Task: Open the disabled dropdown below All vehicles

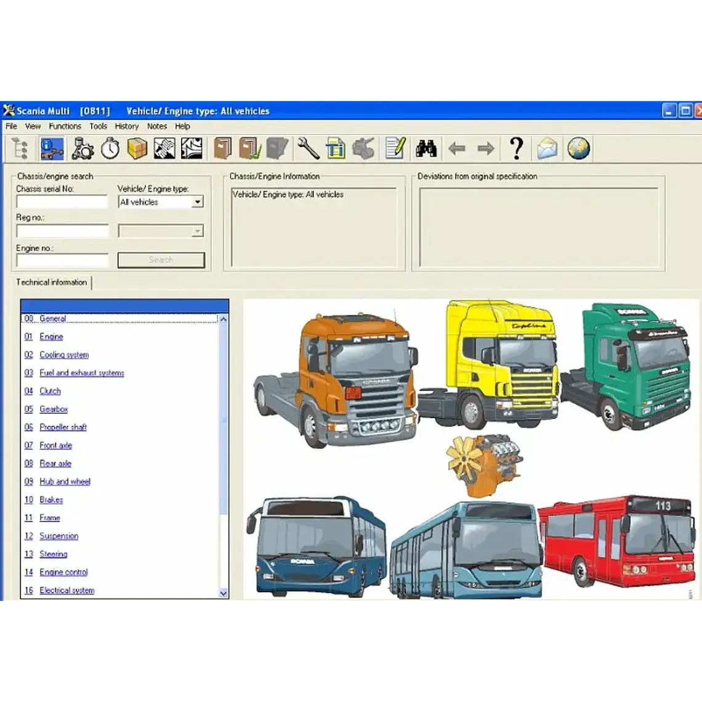Action: pos(161,231)
